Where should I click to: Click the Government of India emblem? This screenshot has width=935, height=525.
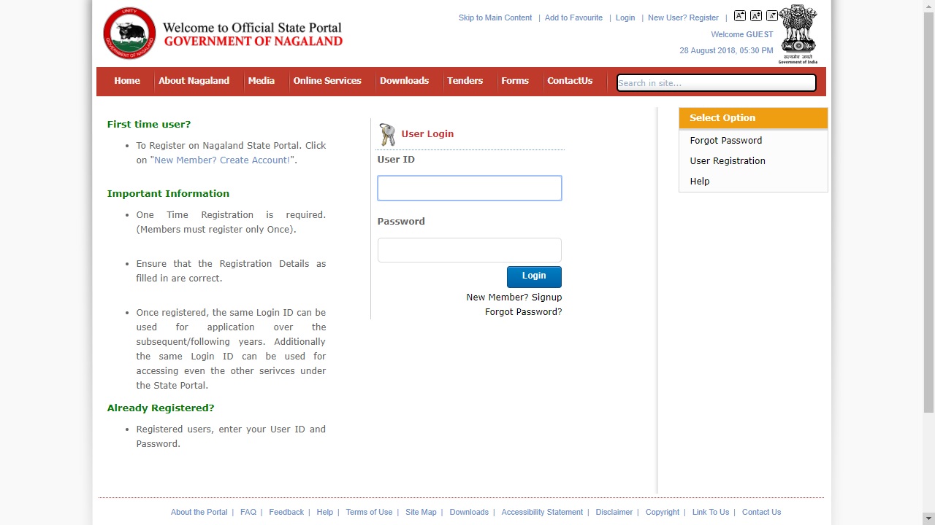(797, 32)
